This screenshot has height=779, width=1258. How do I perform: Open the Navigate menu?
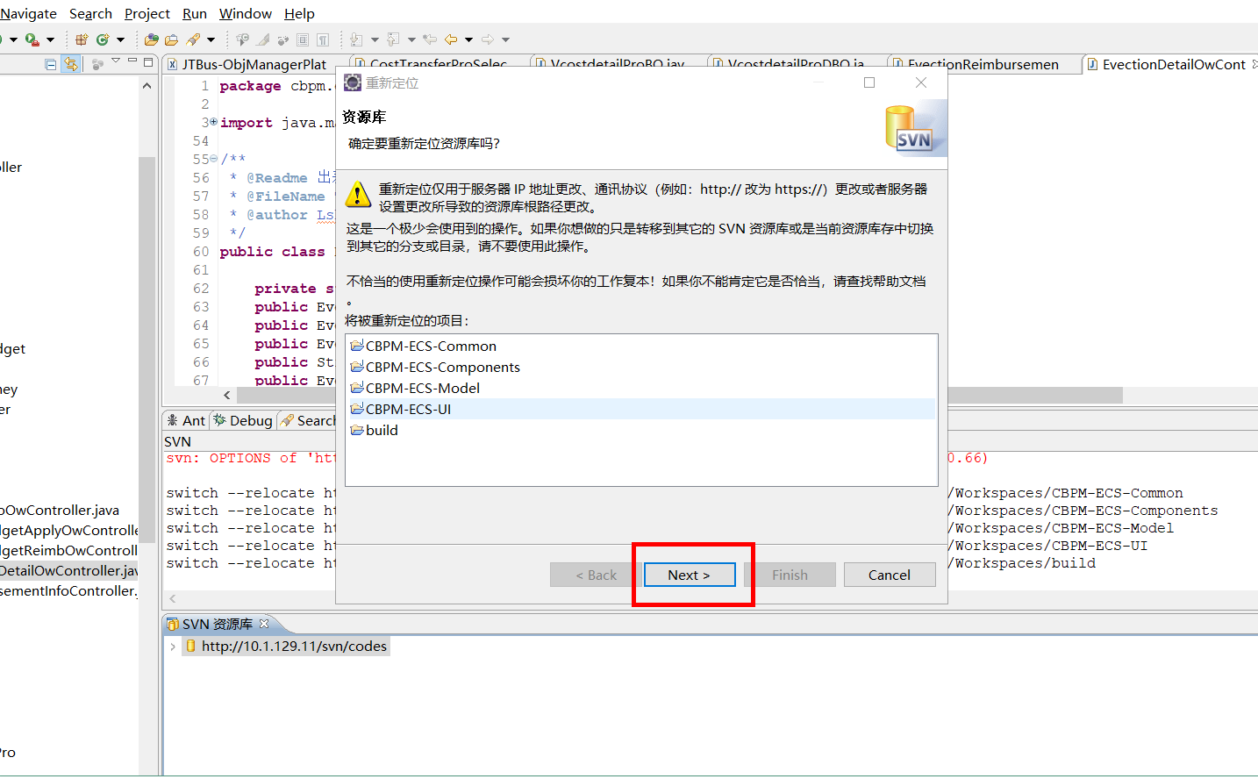click(28, 13)
